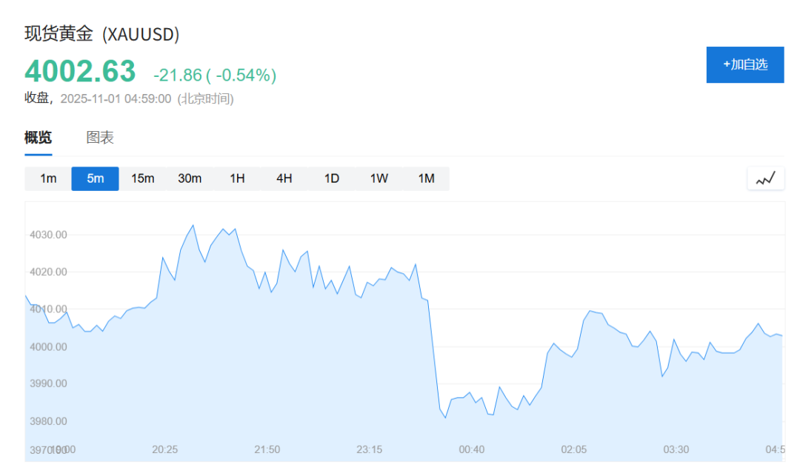Click the 现货黄金 (XAUUSD) title
Image resolution: width=800 pixels, height=473 pixels.
pyautogui.click(x=102, y=34)
